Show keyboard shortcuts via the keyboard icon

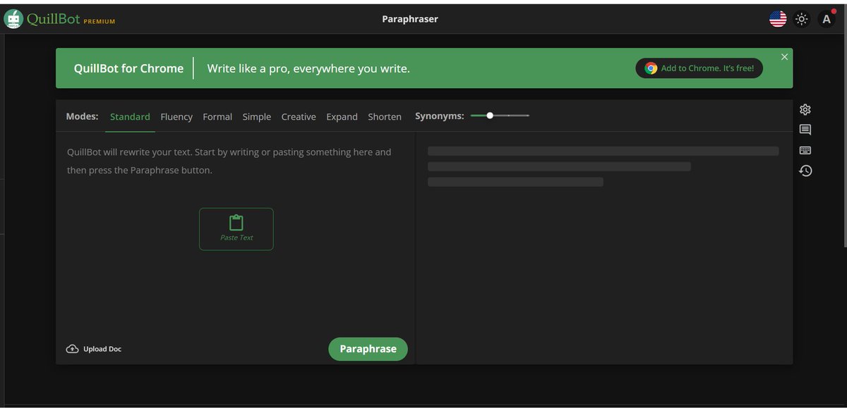805,150
